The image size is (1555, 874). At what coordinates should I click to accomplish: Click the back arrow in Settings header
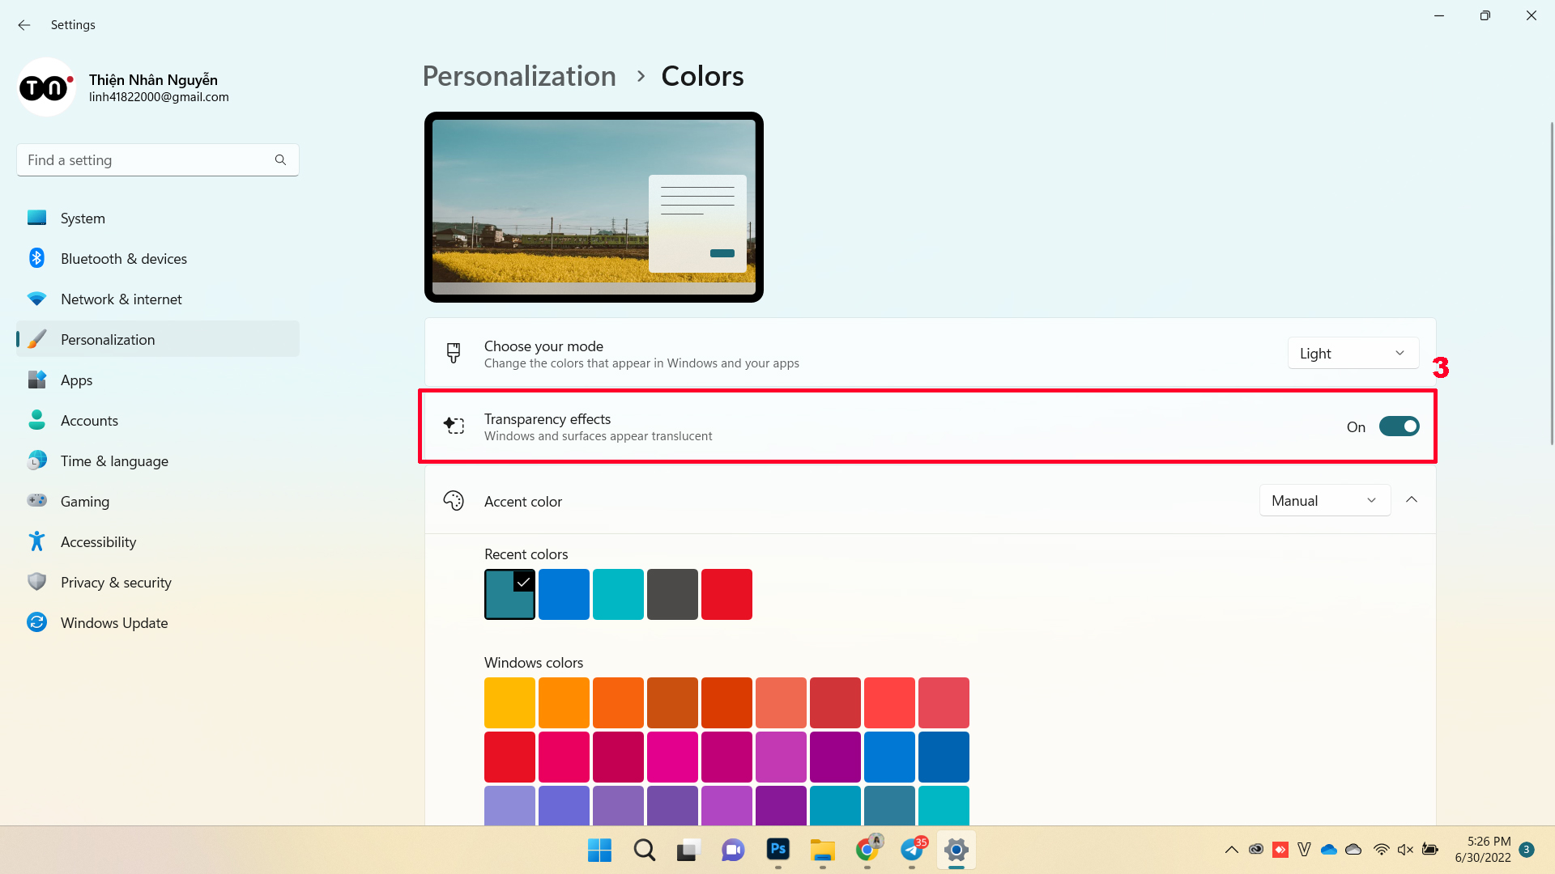tap(24, 25)
